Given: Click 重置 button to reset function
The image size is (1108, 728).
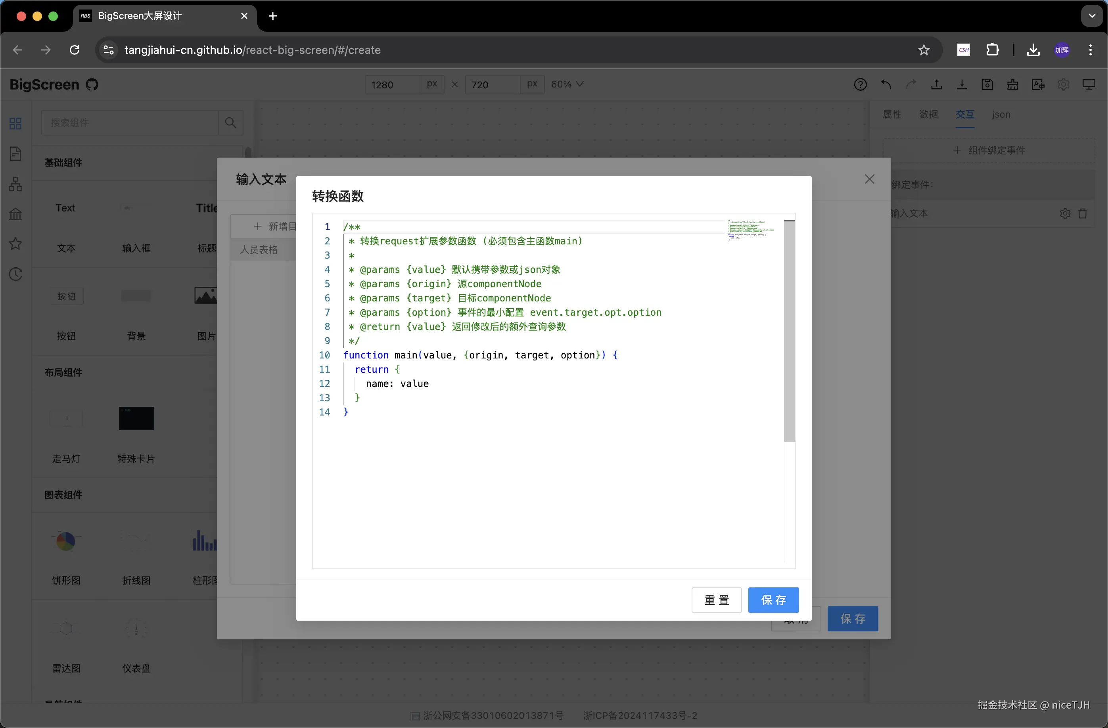Looking at the screenshot, I should pos(716,600).
